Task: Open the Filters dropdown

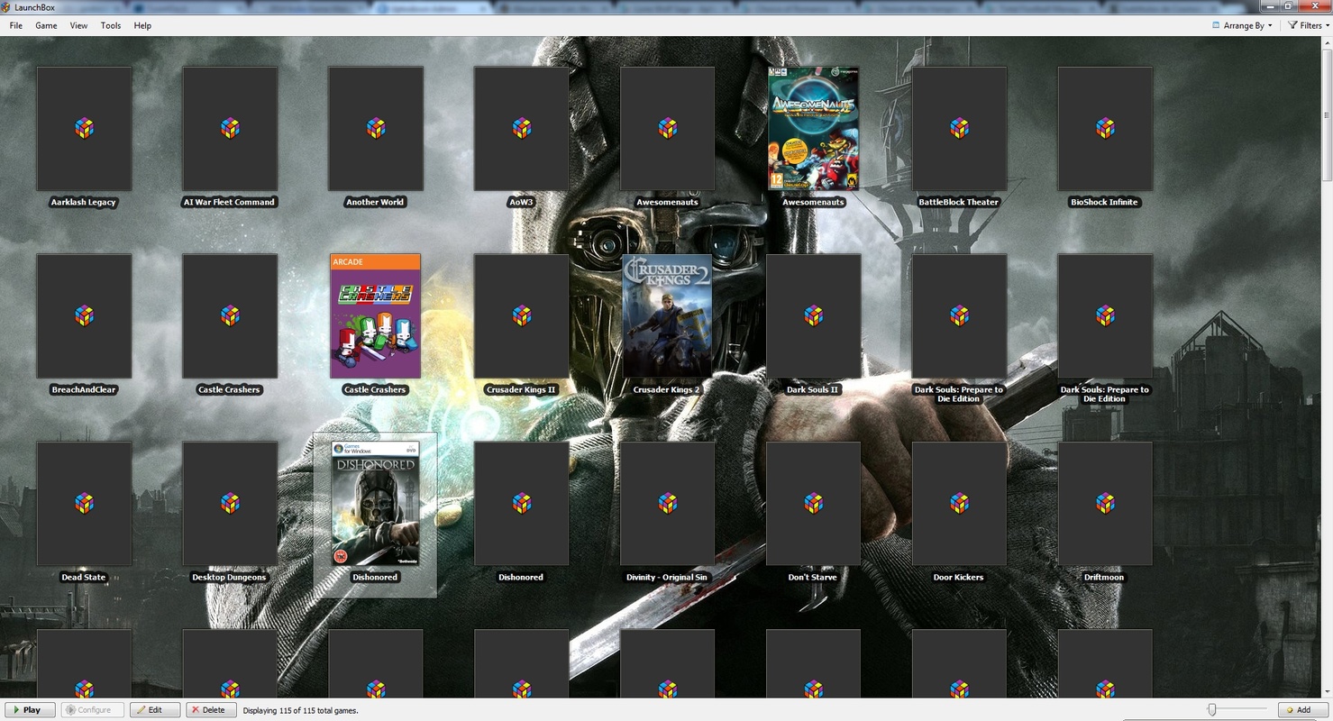Action: tap(1308, 25)
